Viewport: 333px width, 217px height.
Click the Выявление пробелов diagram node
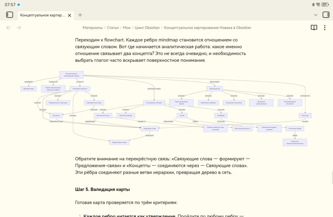click(208, 103)
